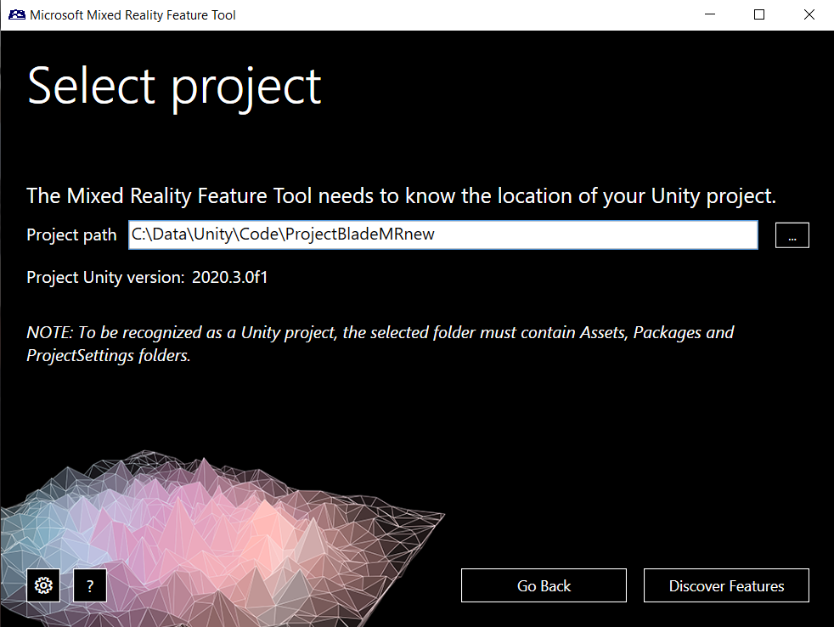Focus the Project path input field
The width and height of the screenshot is (834, 627).
pos(443,234)
